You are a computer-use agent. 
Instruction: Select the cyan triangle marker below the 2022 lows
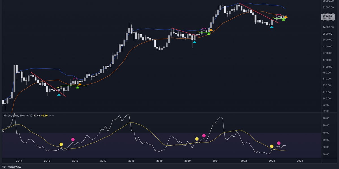click(272, 27)
